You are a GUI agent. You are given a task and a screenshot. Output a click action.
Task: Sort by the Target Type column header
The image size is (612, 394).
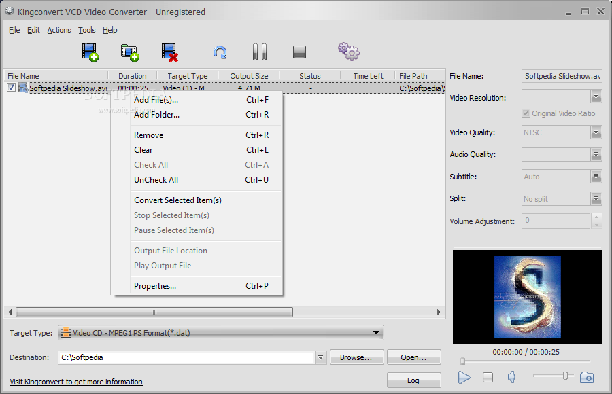tap(188, 76)
